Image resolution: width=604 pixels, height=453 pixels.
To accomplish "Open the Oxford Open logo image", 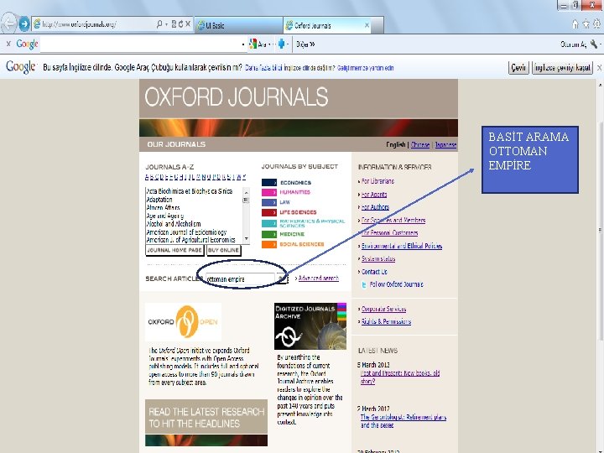I will [x=183, y=322].
